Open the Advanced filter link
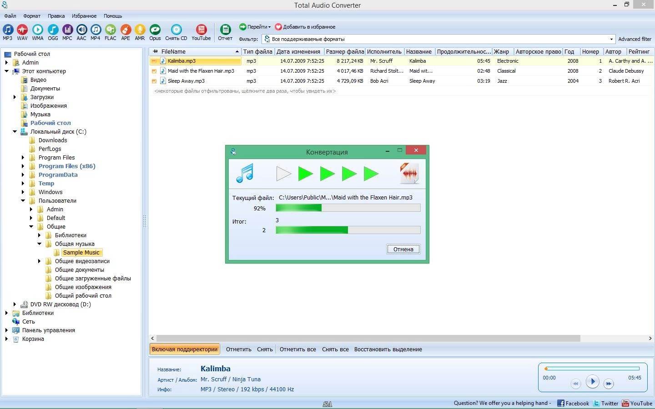 pos(635,39)
